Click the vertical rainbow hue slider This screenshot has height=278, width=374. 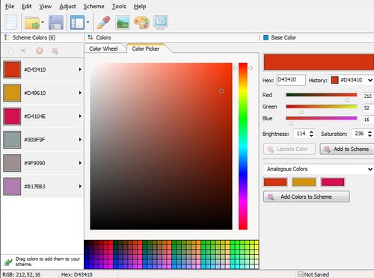(243, 146)
